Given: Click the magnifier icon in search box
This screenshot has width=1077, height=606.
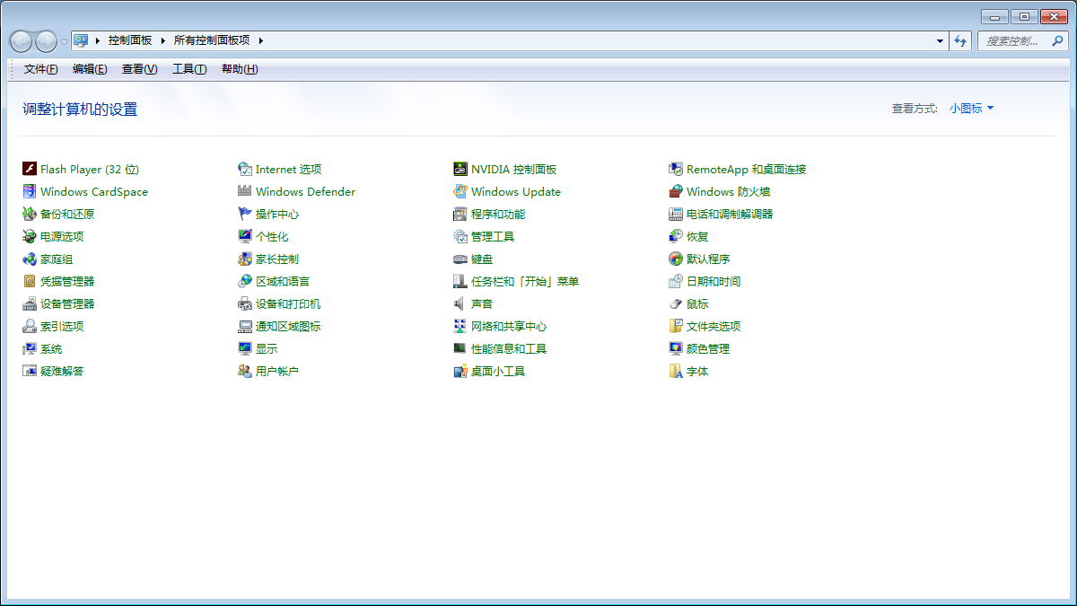Looking at the screenshot, I should tap(1056, 40).
